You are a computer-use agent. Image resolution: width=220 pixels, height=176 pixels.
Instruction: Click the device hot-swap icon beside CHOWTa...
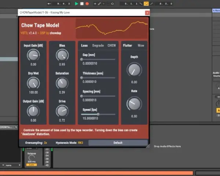click(x=16, y=127)
